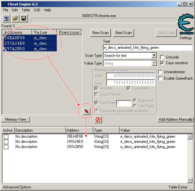Click the Text search input field
Viewport: 195px width, 191px height.
click(148, 48)
